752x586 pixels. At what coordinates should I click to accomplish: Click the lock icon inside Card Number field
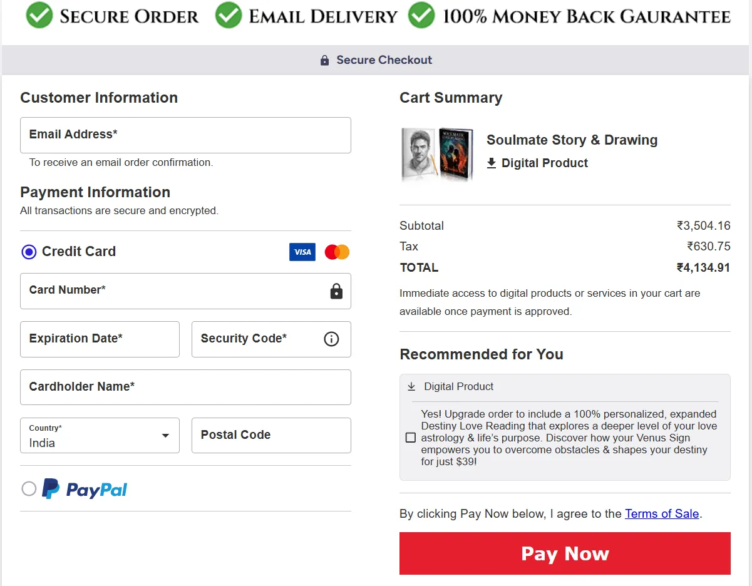click(x=336, y=291)
